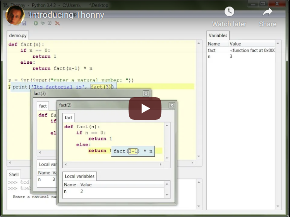Play the Introducing Thonny video
The width and height of the screenshot is (290, 217).
point(145,108)
